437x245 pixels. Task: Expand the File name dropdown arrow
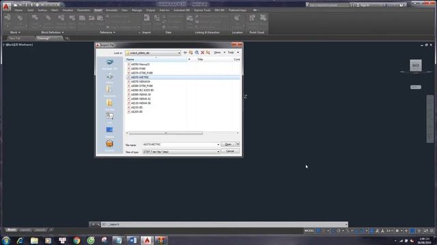pos(218,144)
